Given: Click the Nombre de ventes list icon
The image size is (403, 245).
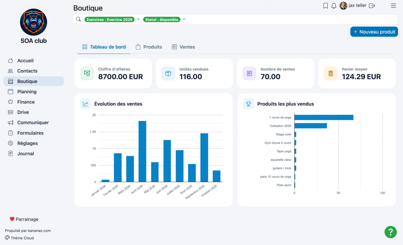Looking at the screenshot, I should point(249,74).
